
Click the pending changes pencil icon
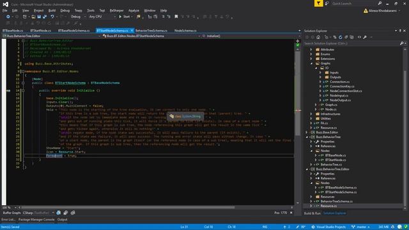[x=298, y=227]
